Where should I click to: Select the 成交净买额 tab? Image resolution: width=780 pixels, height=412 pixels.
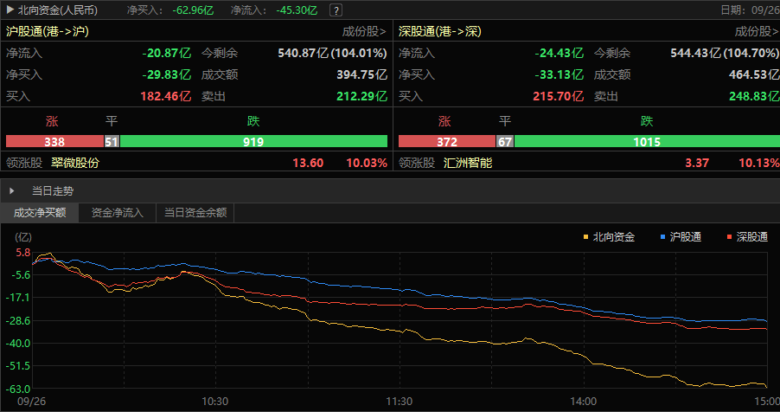[x=39, y=212]
